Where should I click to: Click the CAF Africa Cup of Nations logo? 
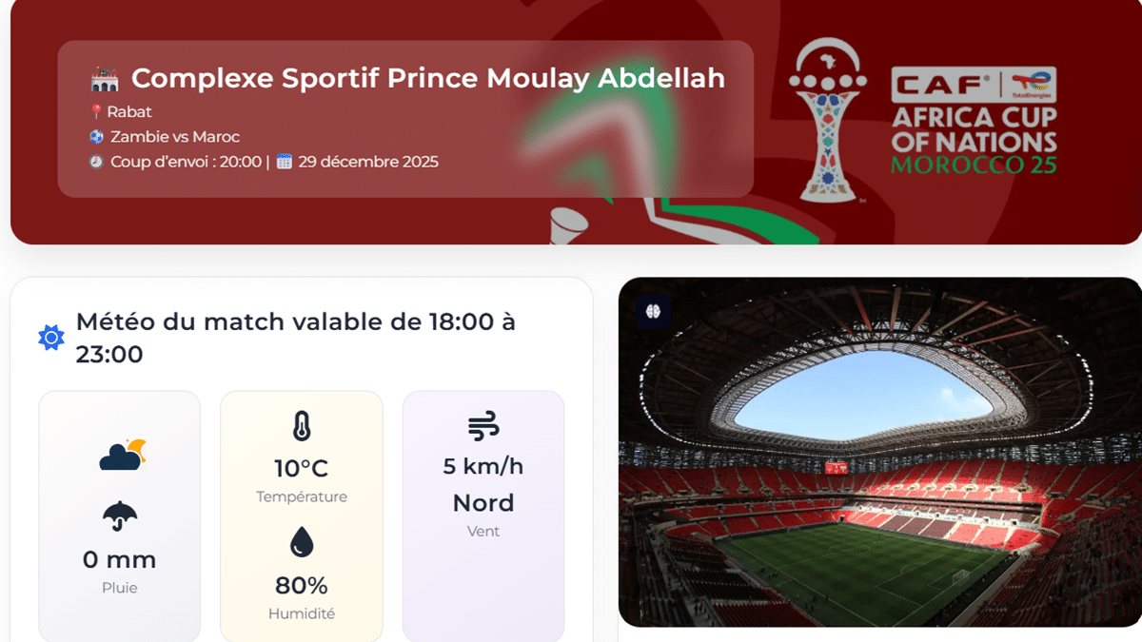pyautogui.click(x=974, y=121)
